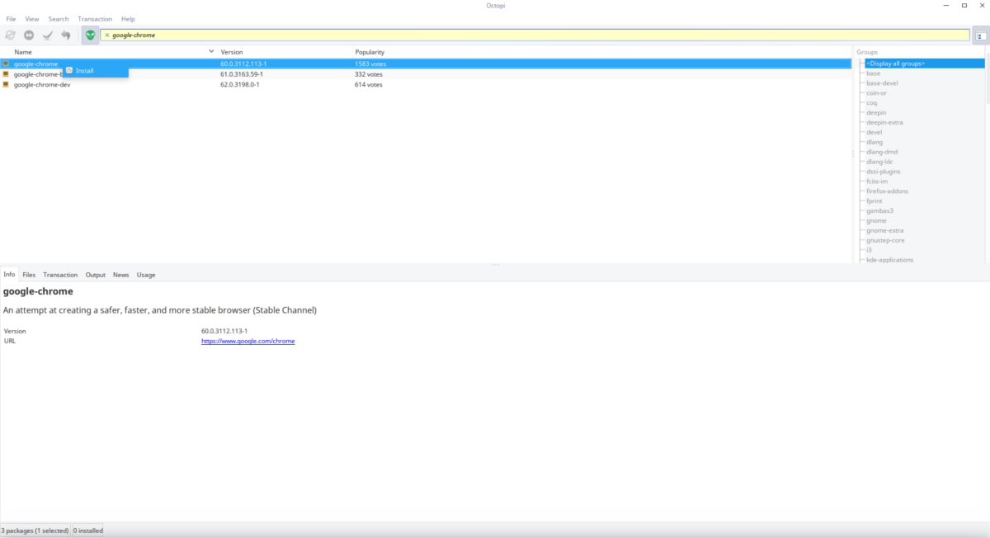Select the dlang-dmd group
The height and width of the screenshot is (538, 990).
point(882,152)
